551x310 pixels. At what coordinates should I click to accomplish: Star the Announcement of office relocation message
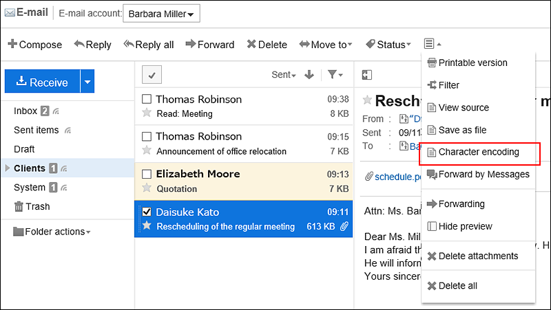point(147,151)
